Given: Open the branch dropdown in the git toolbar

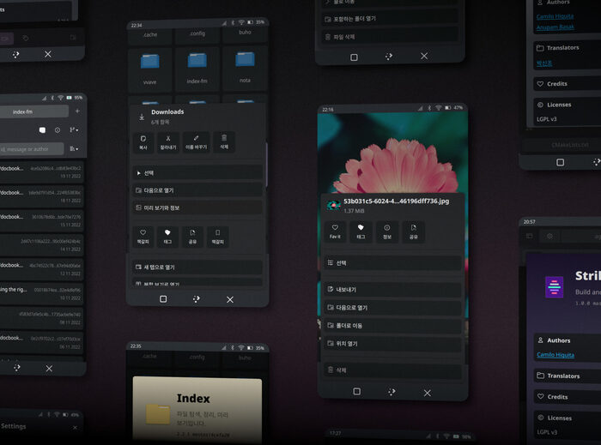Looking at the screenshot, I should [x=74, y=129].
